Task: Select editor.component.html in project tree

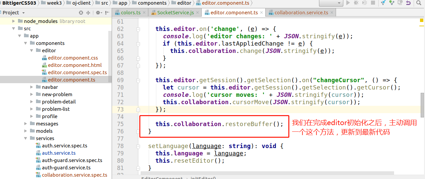Action: pos(75,65)
